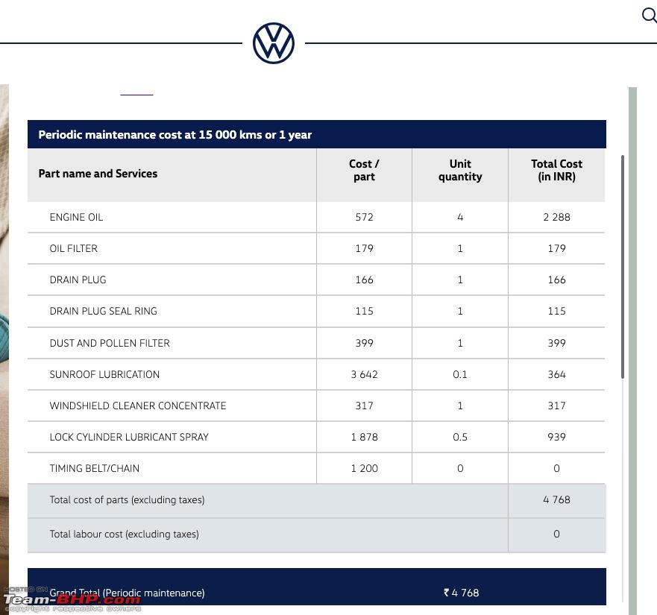Select the DUST AND POLLEN FILTER part name

point(110,343)
